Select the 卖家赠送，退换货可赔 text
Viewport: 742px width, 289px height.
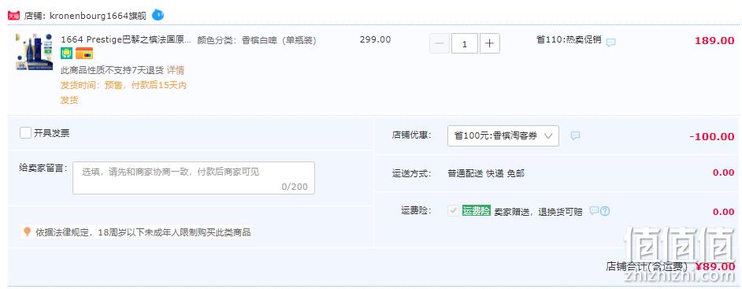[539, 211]
